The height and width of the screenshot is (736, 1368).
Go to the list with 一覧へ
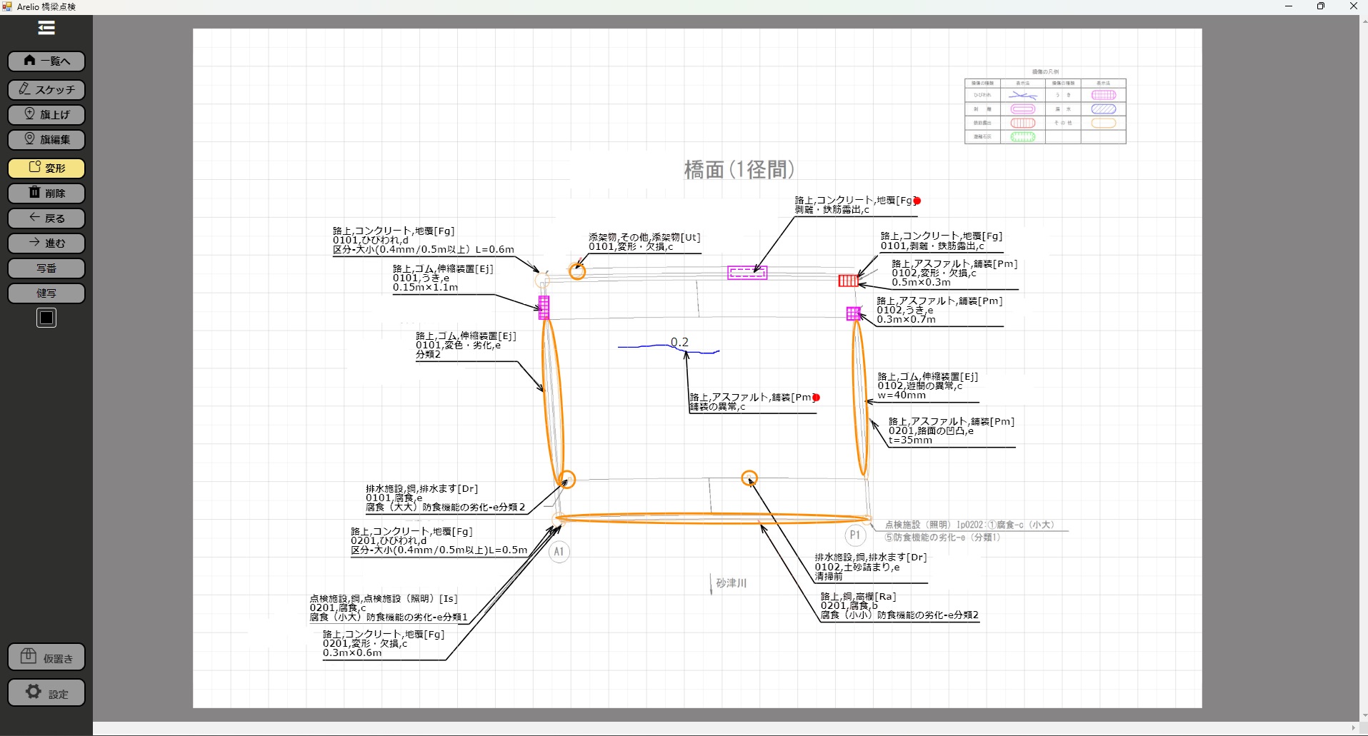pyautogui.click(x=46, y=61)
